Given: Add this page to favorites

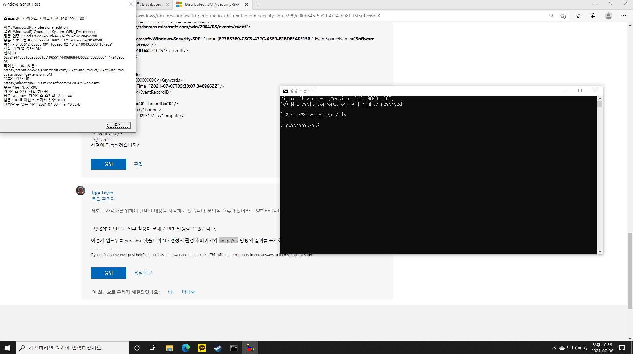Looking at the screenshot, I should [x=563, y=16].
